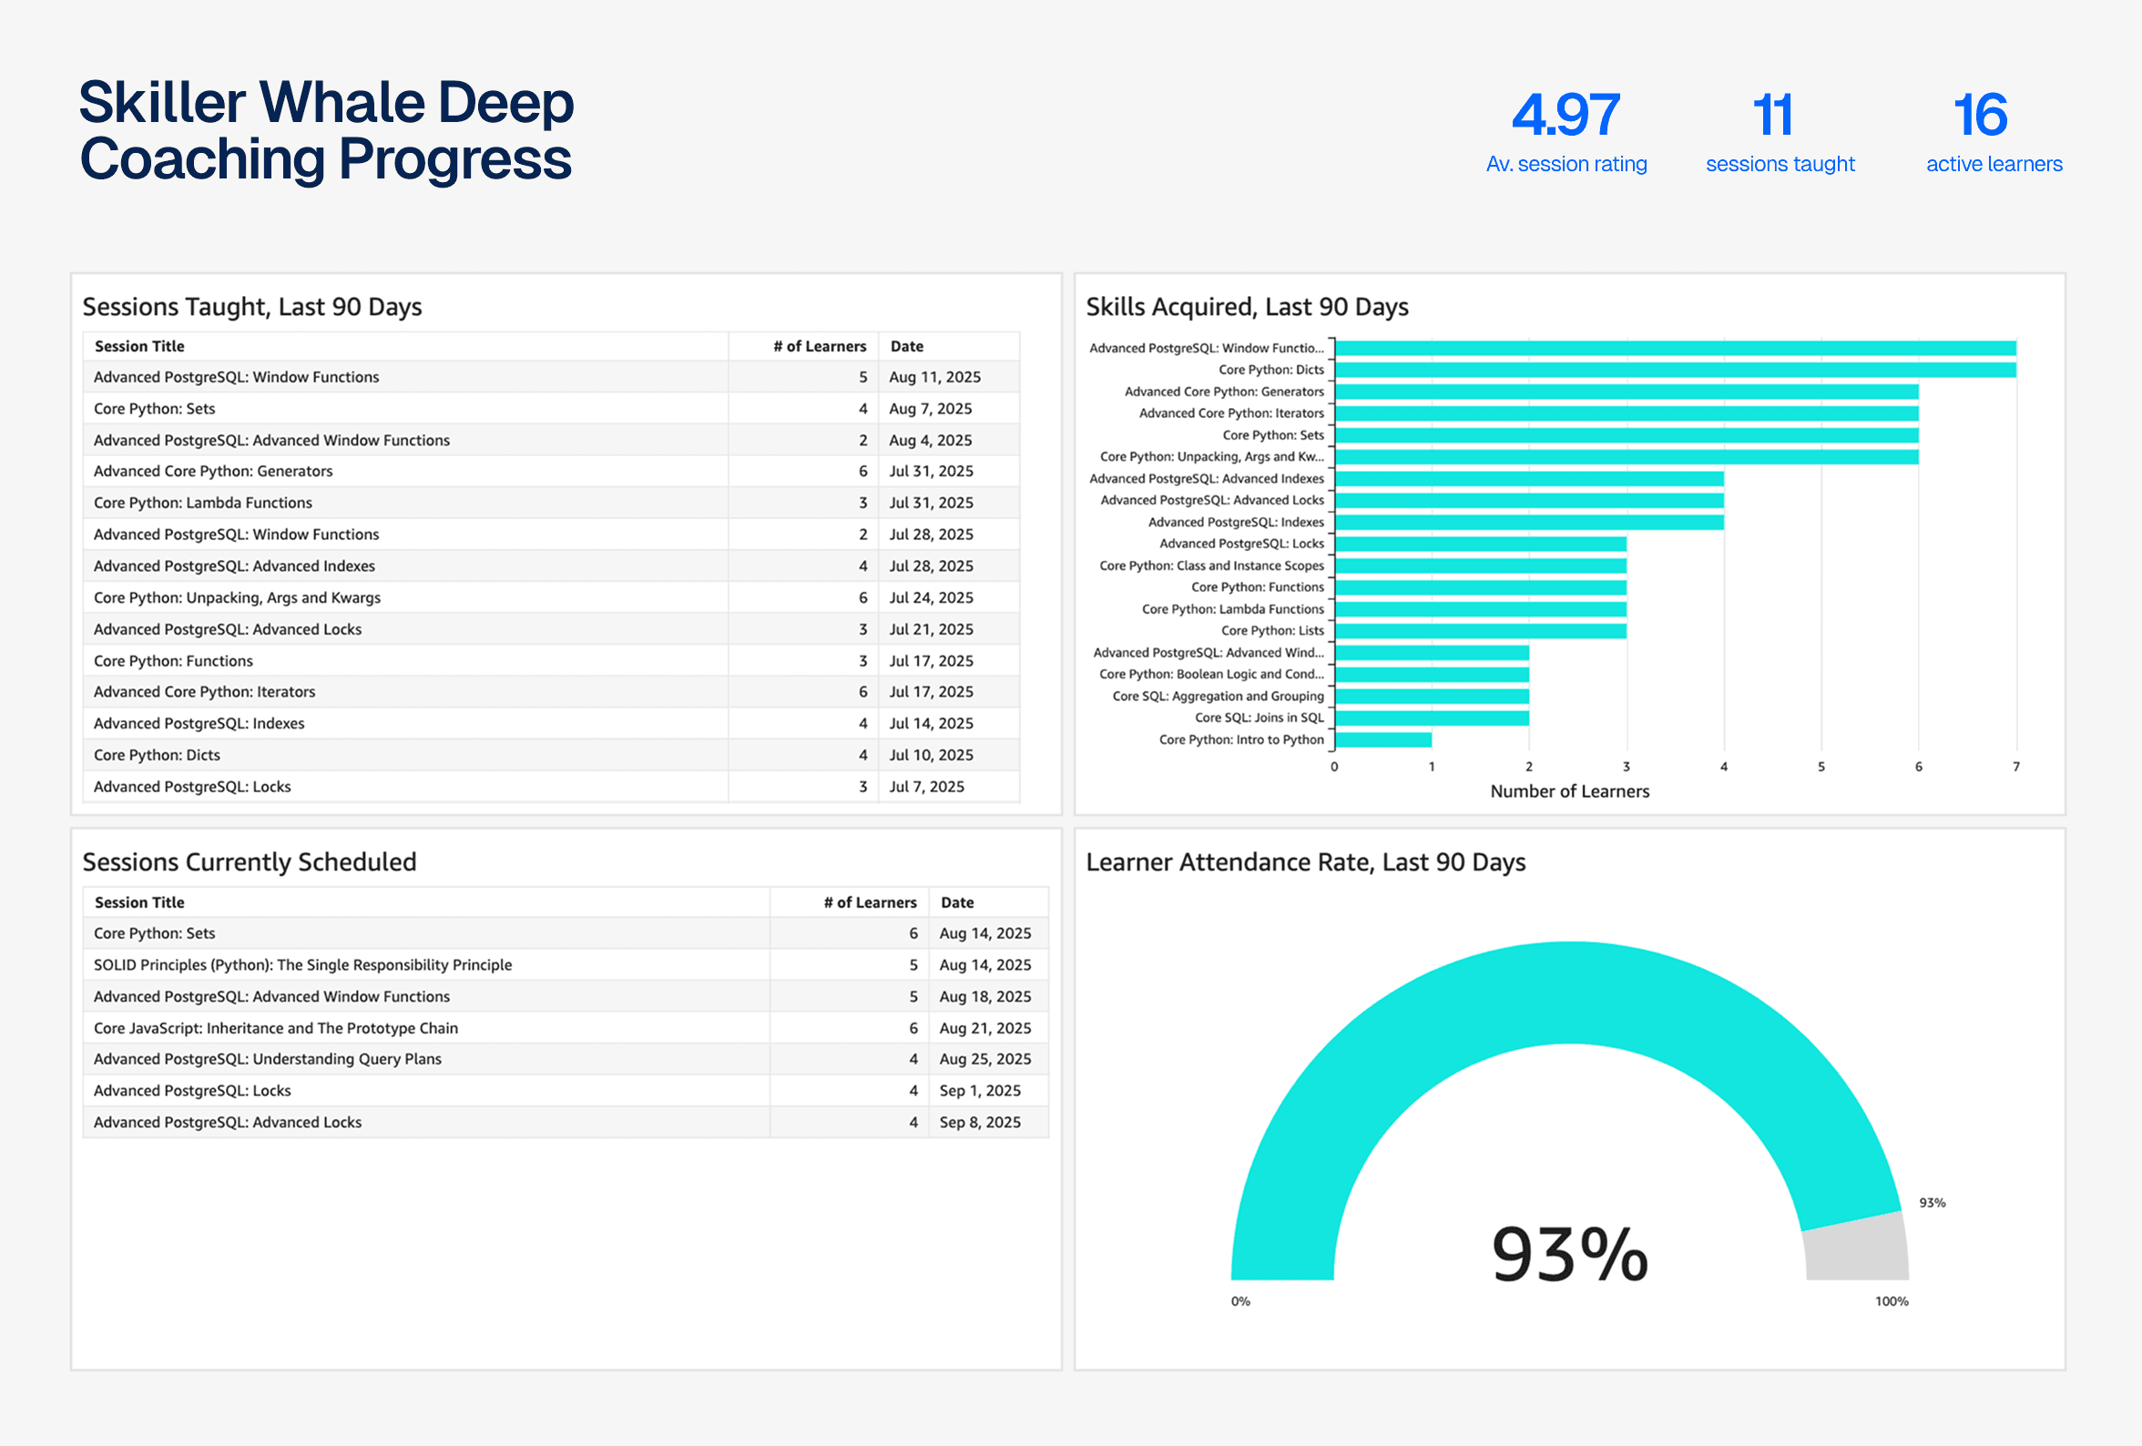Click Core Python: Dicts row in Sessions Taught
The width and height of the screenshot is (2142, 1446).
click(157, 756)
